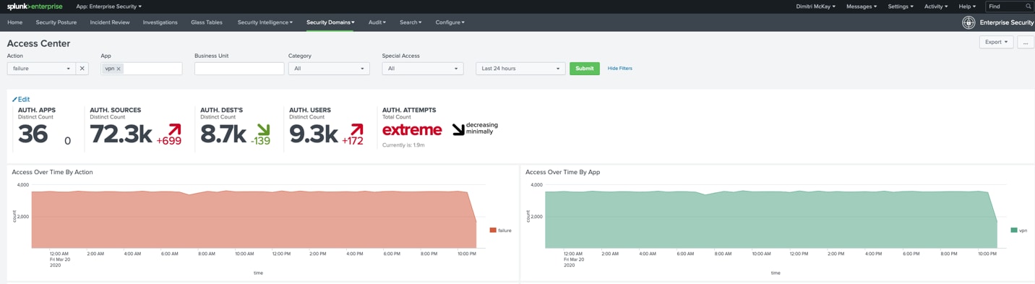
Task: Open the Last 24 hours time picker
Action: click(x=520, y=69)
